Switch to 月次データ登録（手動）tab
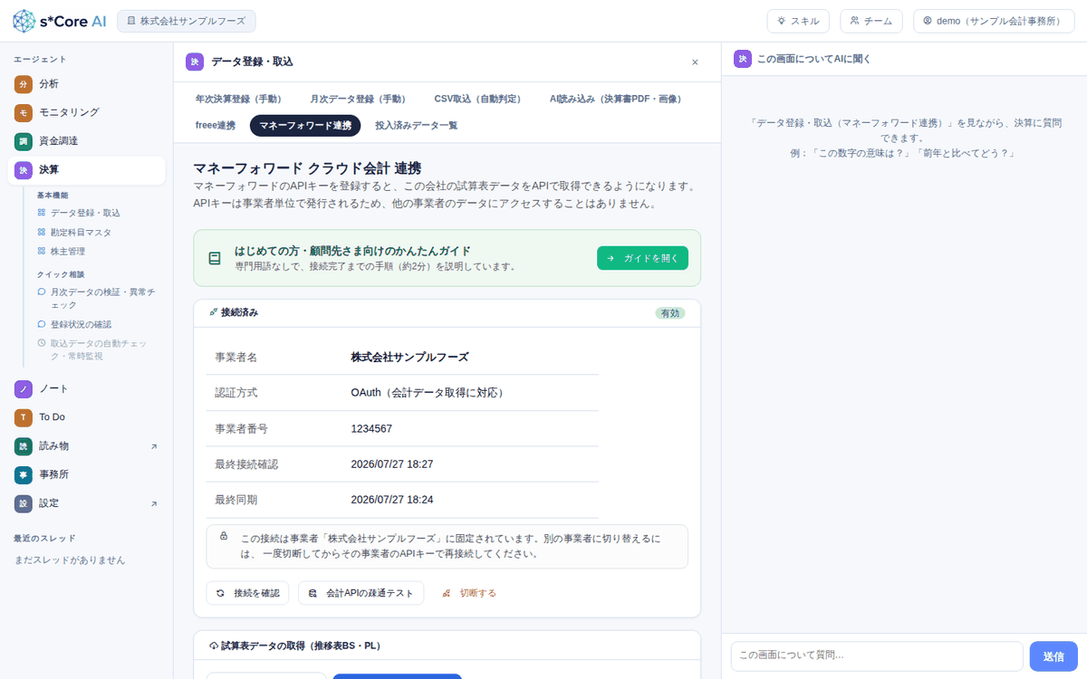The width and height of the screenshot is (1087, 679). [358, 99]
